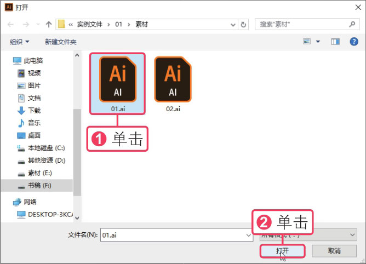Refresh the 素材 folder view
The height and width of the screenshot is (264, 366).
click(243, 25)
